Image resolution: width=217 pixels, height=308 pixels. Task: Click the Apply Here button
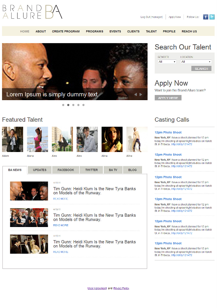tap(168, 98)
